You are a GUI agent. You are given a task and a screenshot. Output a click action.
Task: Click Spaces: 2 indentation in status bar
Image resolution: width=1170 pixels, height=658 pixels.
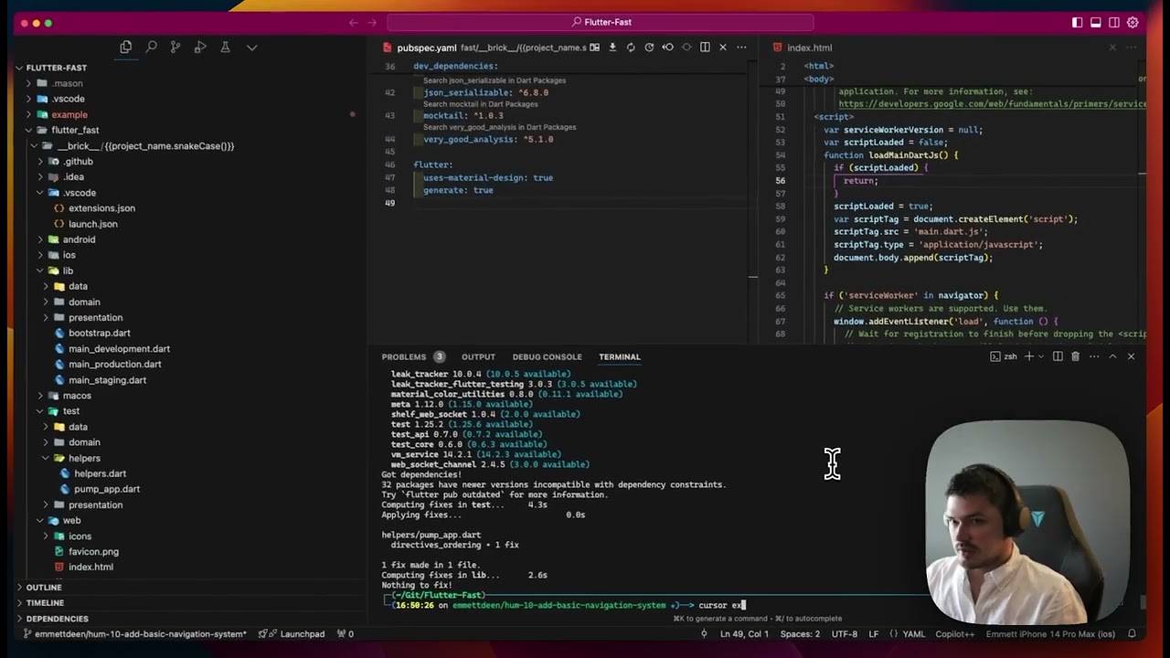point(800,633)
